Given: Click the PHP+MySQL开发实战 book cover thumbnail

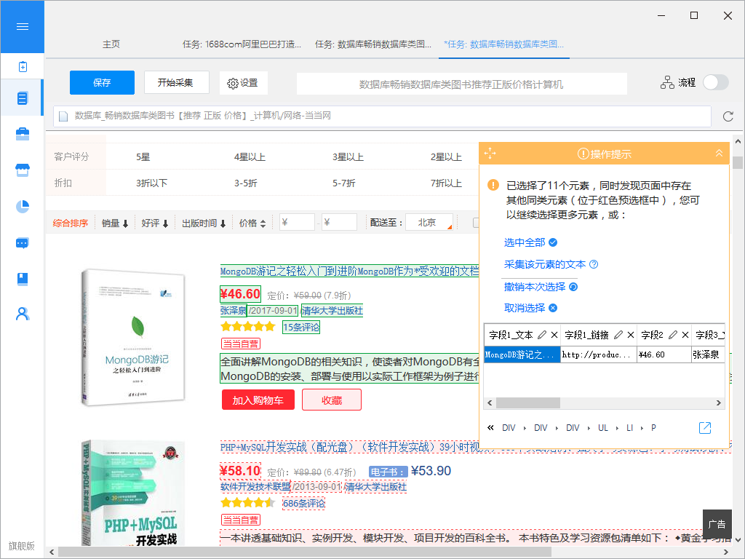Looking at the screenshot, I should pyautogui.click(x=134, y=493).
